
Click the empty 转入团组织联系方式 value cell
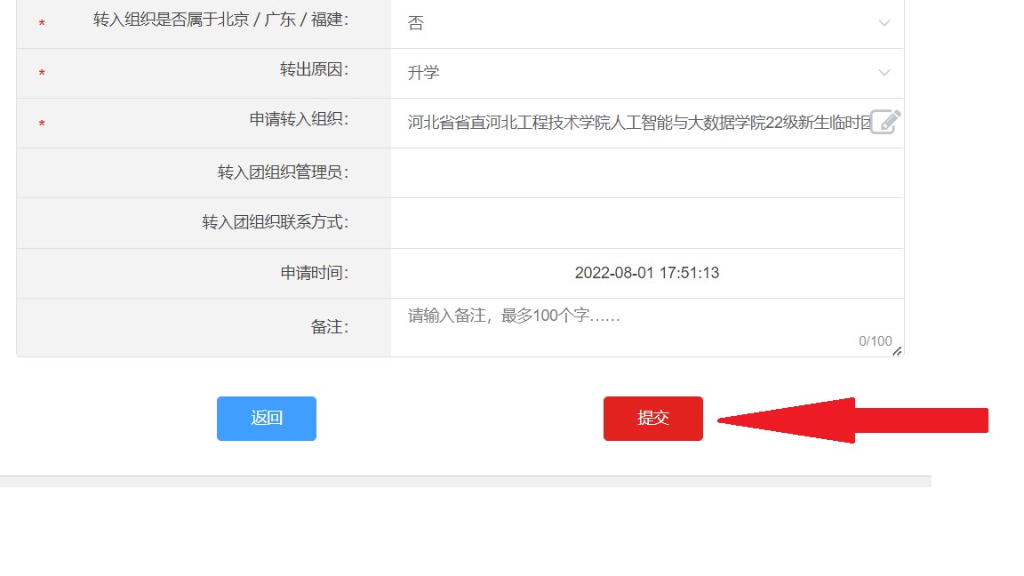(x=646, y=223)
